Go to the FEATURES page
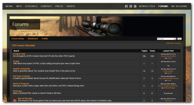Viewport: 194px width, 105px height. [x=31, y=6]
